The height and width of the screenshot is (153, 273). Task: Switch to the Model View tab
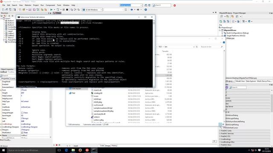point(240,81)
